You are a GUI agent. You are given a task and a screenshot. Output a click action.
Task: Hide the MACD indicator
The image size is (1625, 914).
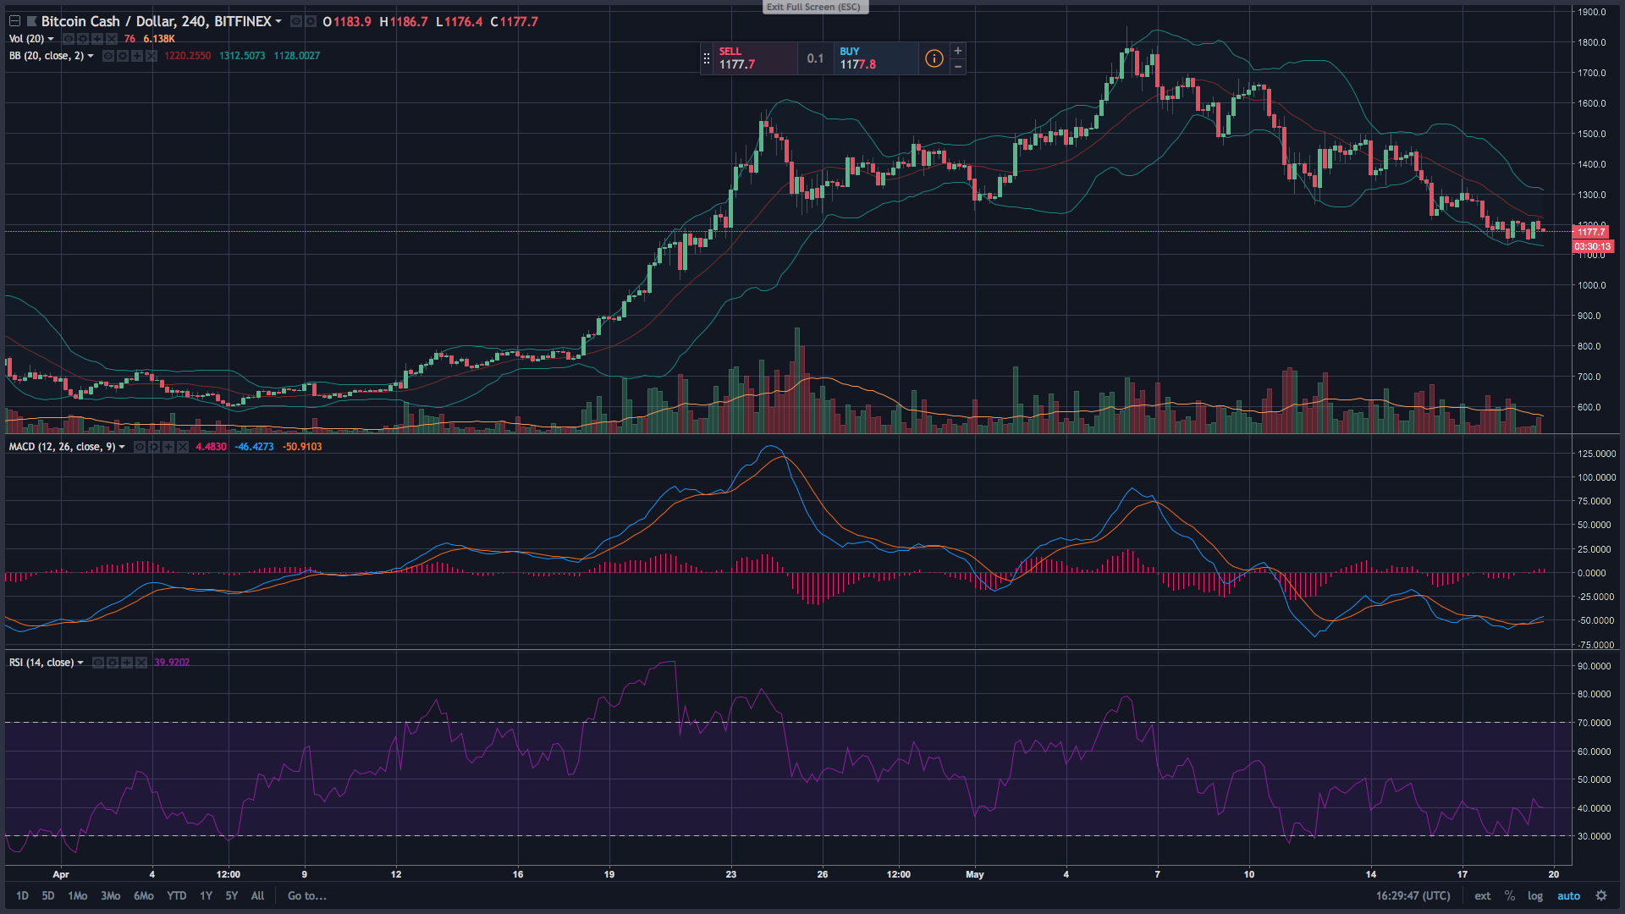pyautogui.click(x=140, y=447)
